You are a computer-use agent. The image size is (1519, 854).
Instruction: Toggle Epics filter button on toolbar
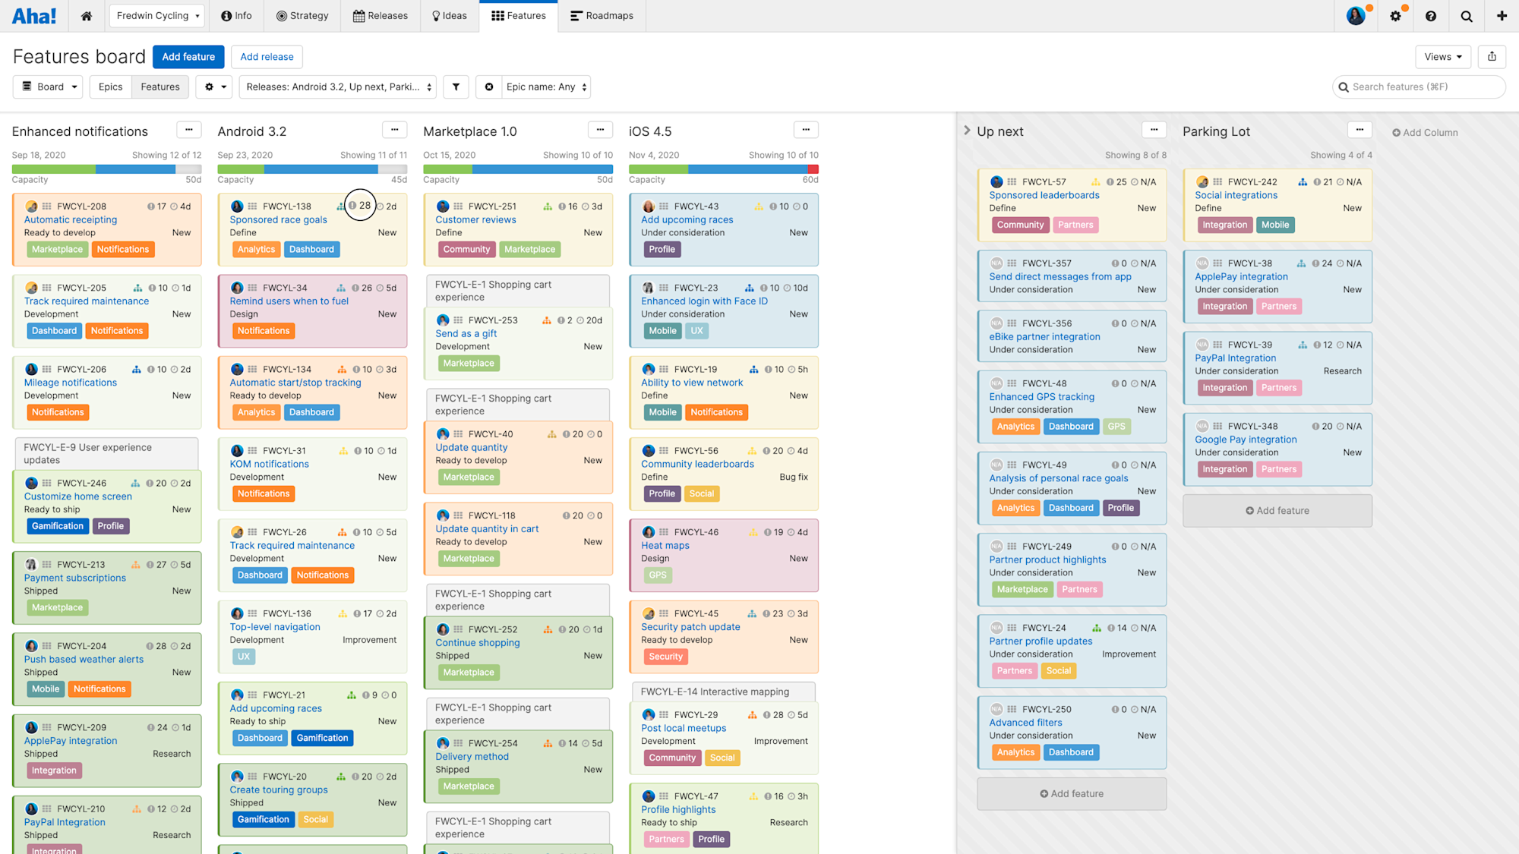point(109,87)
